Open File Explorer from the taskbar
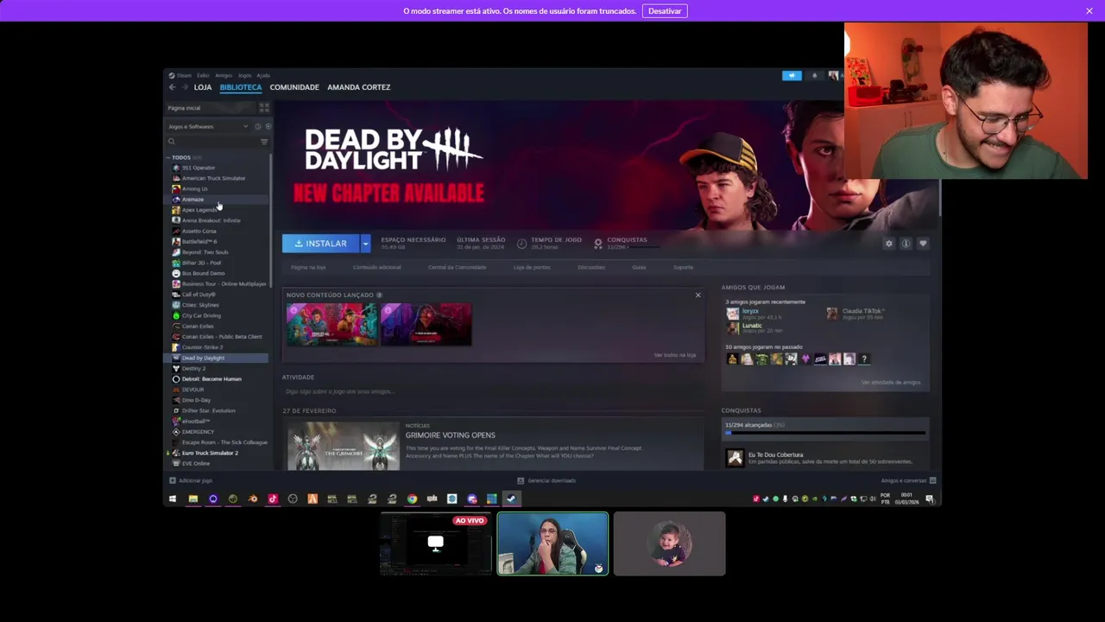Viewport: 1105px width, 622px height. pyautogui.click(x=193, y=498)
